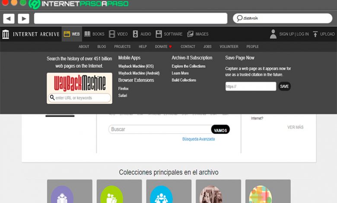This screenshot has height=203, width=337.
Task: Click the VAMOS button
Action: click(220, 130)
